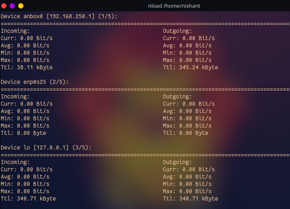Click the Incoming label under anbox0
The image size is (290, 209).
[x=15, y=31]
